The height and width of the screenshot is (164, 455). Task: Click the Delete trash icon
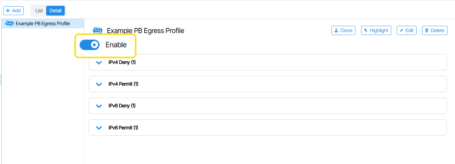pos(427,31)
